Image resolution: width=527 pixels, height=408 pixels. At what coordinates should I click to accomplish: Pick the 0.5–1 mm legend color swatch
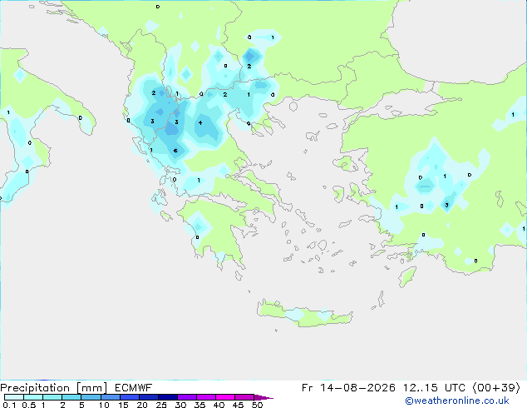pyautogui.click(x=33, y=397)
